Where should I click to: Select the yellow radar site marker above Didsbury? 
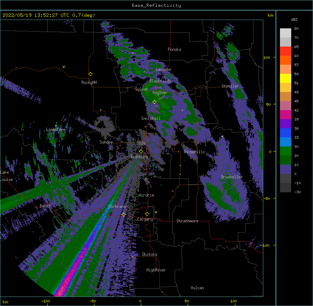(141, 151)
